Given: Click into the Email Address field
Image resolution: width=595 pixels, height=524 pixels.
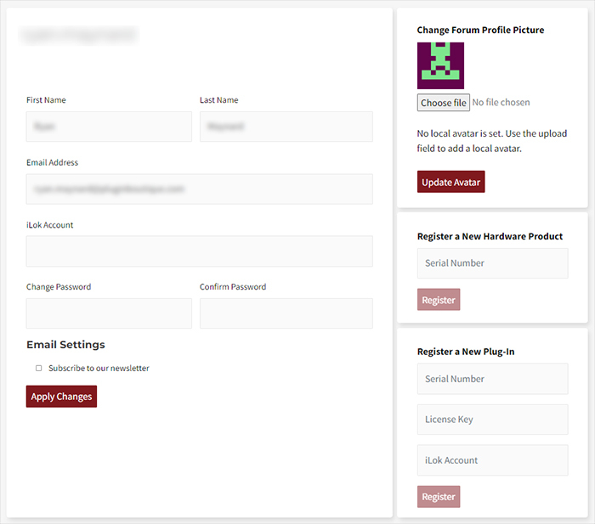Looking at the screenshot, I should coord(199,189).
